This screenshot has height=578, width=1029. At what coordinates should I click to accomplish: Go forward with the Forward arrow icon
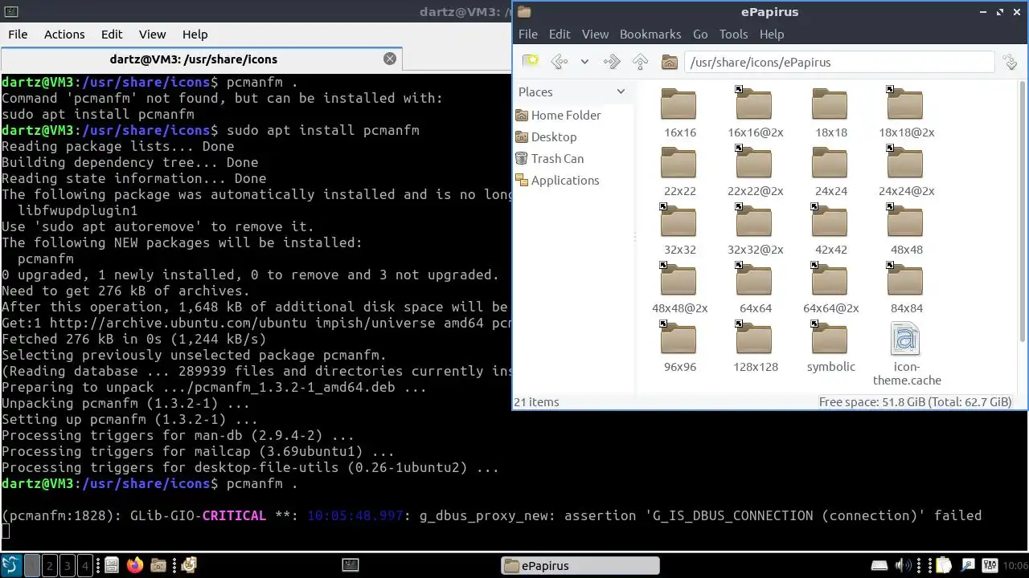tap(612, 62)
